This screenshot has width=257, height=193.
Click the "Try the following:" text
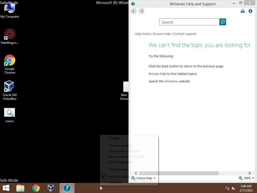tap(161, 56)
